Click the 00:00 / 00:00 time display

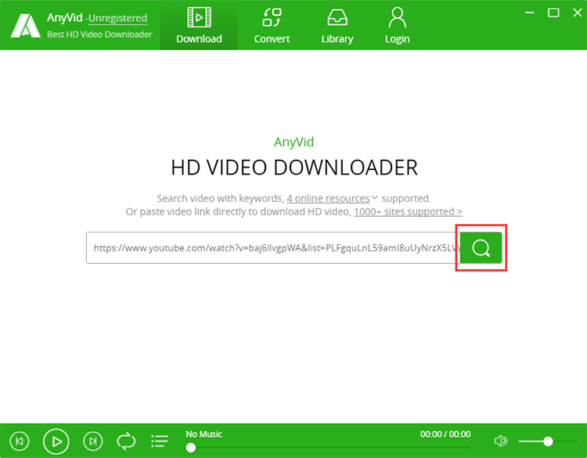[445, 434]
